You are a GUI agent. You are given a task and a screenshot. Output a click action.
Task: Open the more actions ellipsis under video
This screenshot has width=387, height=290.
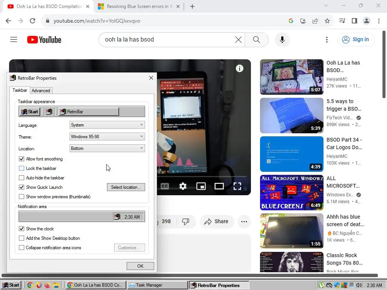coord(244,221)
